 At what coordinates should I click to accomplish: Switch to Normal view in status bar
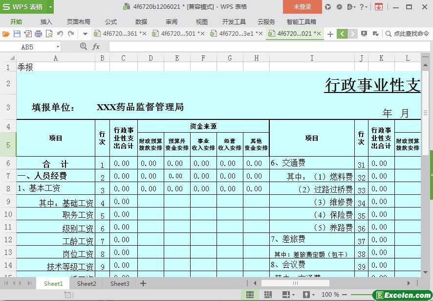250,295
